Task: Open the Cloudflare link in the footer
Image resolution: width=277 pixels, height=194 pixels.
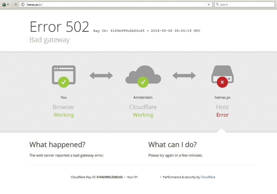Action: [x=208, y=177]
